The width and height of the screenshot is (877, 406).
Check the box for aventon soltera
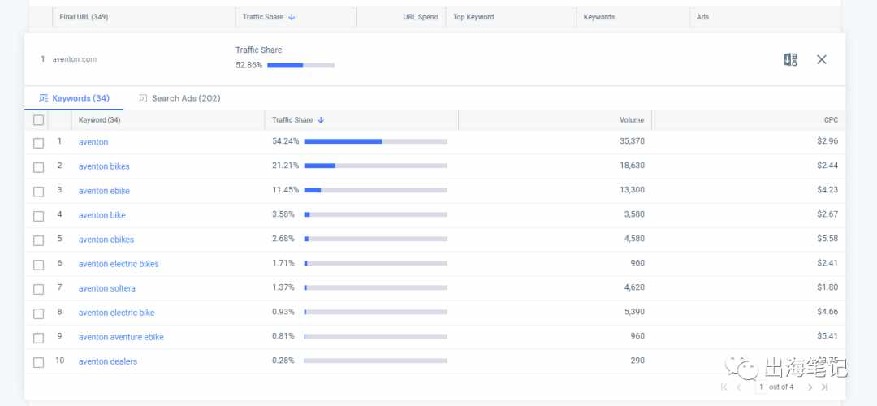click(39, 288)
